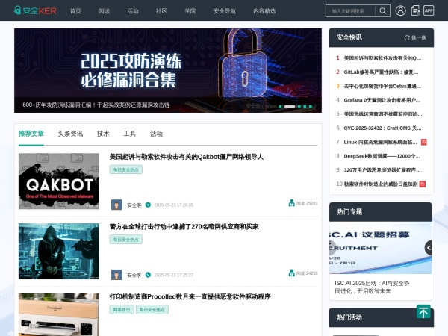Click the refresh 换一换 icon

coord(407,38)
